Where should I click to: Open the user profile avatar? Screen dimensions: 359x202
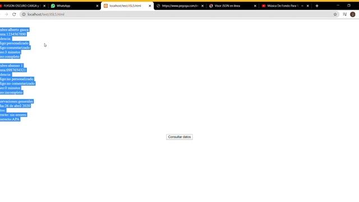[353, 15]
